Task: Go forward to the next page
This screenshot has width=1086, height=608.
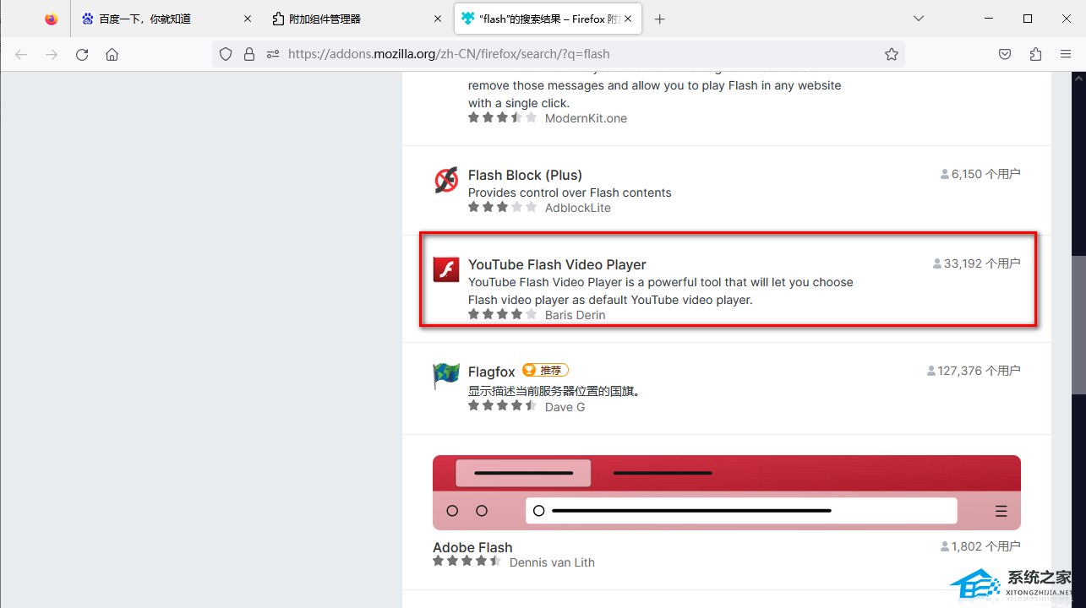Action: pos(52,54)
